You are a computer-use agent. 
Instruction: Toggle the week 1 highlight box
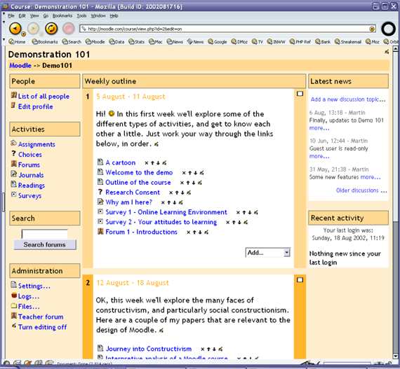tap(300, 94)
